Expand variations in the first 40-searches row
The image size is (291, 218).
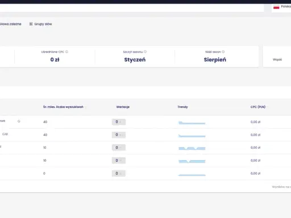119,122
